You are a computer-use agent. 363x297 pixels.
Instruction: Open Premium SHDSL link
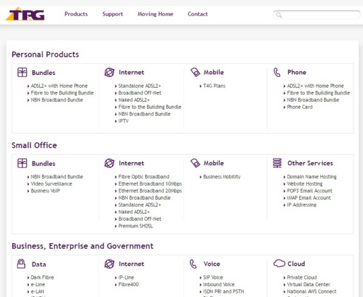tap(136, 226)
